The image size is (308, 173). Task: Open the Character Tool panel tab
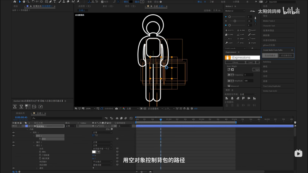click(x=269, y=26)
